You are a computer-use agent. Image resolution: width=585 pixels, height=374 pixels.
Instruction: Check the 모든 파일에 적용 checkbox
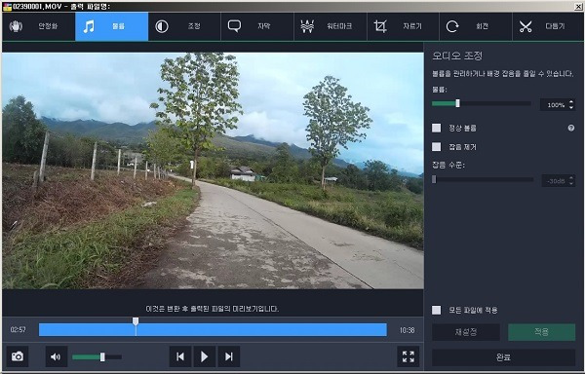[x=436, y=310]
